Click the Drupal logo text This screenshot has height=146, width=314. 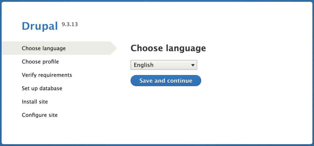coord(40,26)
